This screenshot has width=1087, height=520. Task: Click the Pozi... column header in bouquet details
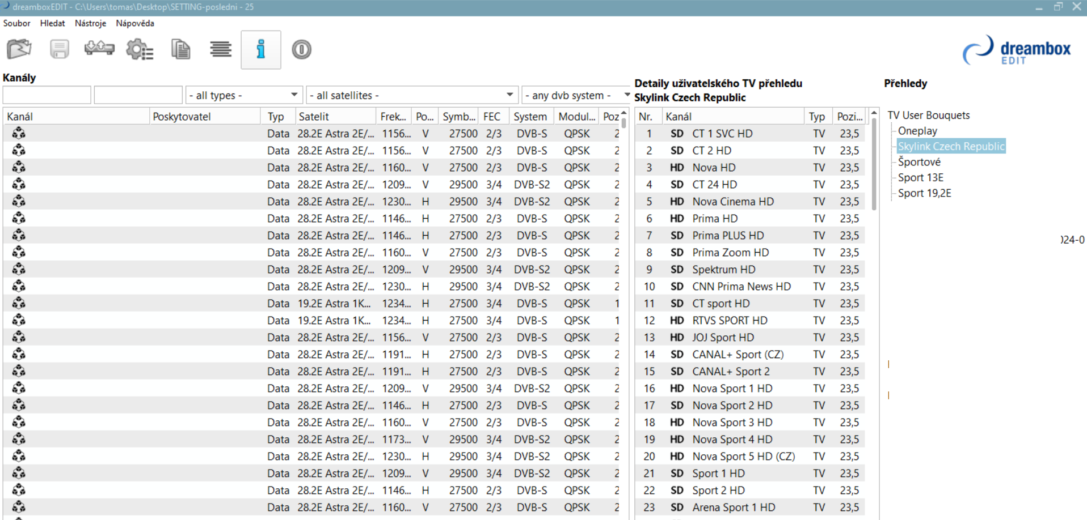(850, 116)
